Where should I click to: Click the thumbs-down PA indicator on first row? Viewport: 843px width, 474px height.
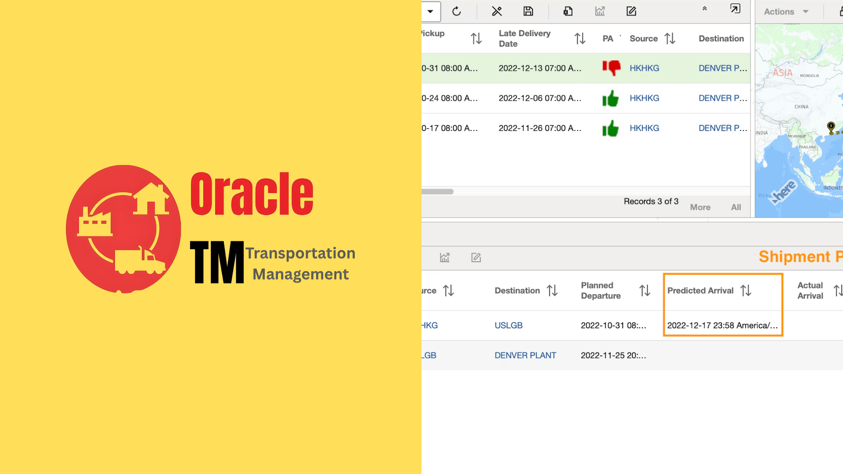[611, 68]
